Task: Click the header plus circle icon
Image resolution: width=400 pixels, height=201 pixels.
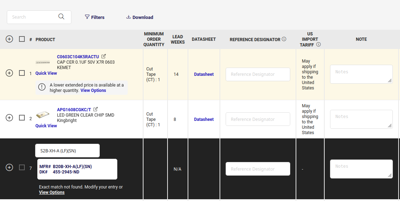Action: [9, 39]
